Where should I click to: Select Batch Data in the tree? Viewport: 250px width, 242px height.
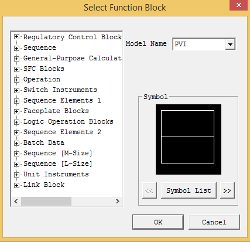(44, 142)
